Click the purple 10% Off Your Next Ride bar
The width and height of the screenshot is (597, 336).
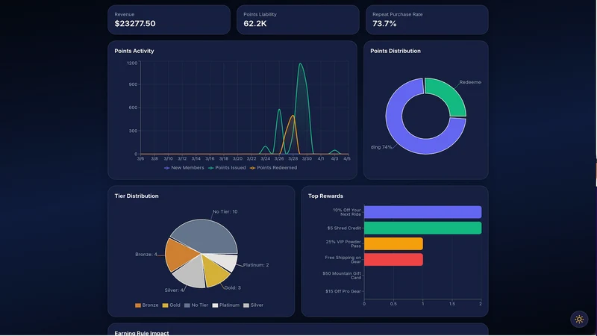pyautogui.click(x=422, y=212)
